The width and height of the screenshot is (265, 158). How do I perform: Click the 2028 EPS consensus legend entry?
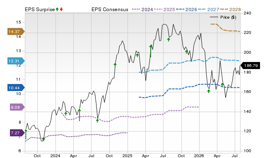(x=230, y=10)
